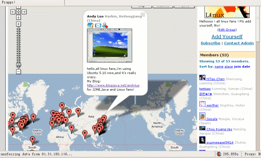The width and height of the screenshot is (261, 158).
Task: Open werther member link
Action: [212, 105]
